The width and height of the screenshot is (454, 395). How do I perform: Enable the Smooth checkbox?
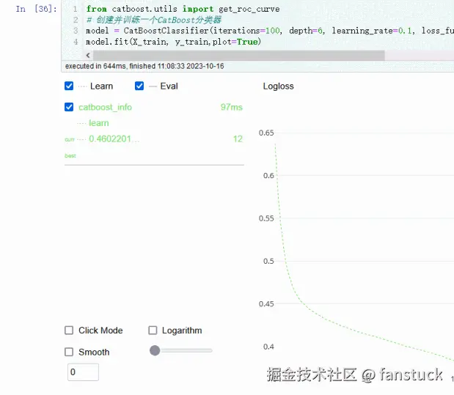69,352
